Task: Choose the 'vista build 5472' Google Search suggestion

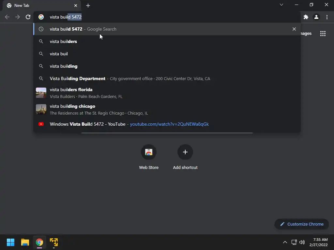Action: [x=167, y=29]
